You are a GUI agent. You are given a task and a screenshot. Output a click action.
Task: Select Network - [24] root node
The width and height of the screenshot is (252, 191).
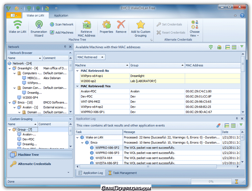pyautogui.click(x=22, y=63)
